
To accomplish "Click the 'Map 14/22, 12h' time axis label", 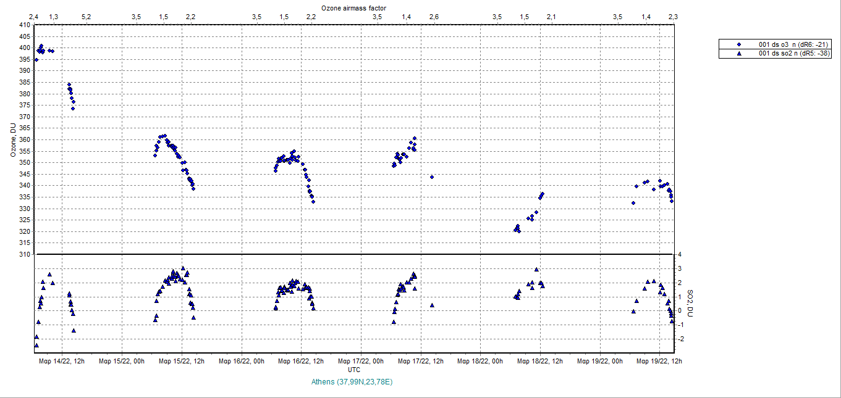I will coord(61,362).
